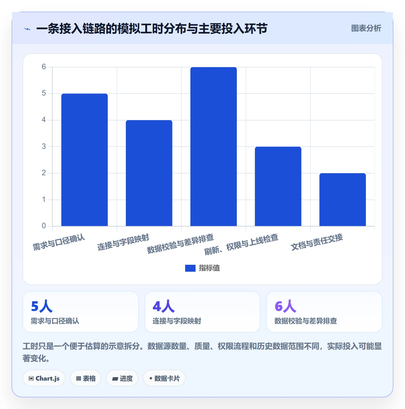Click the y-axis value 3
Screen dimensions: 405x409
click(x=44, y=147)
